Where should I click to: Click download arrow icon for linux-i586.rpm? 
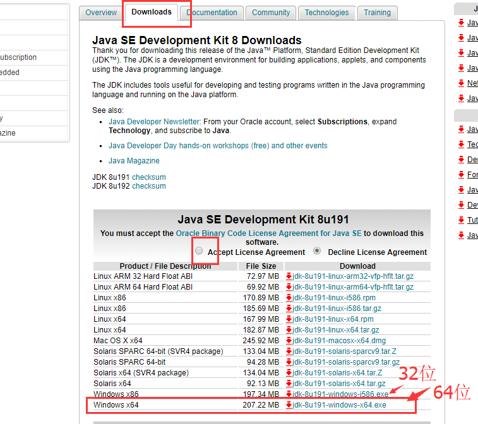[x=289, y=298]
